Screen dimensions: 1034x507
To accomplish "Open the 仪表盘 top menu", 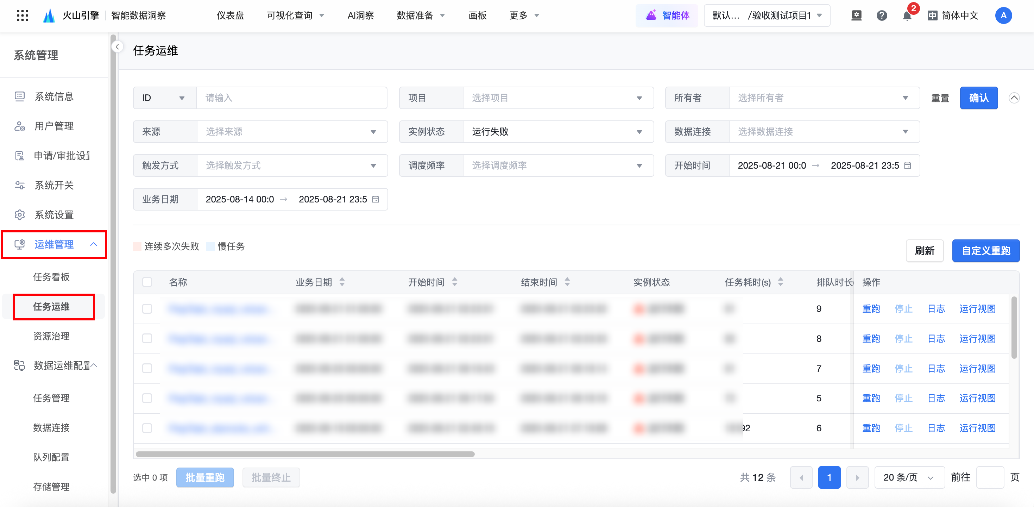I will click(x=230, y=15).
